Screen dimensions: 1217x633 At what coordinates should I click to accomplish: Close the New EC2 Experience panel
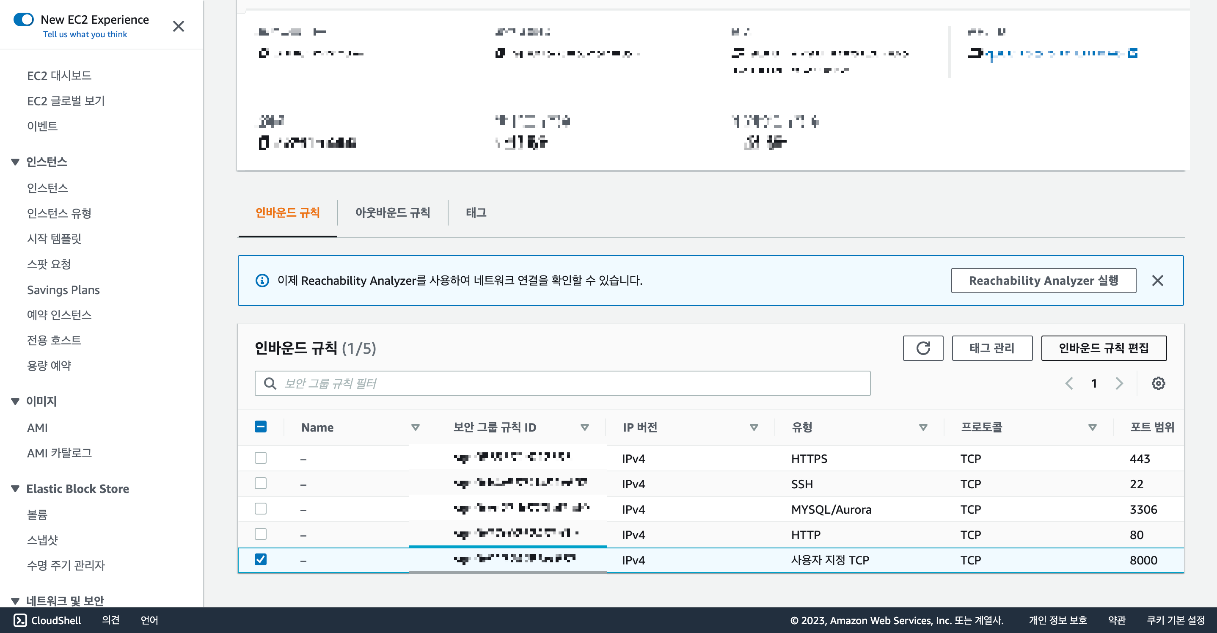178,26
